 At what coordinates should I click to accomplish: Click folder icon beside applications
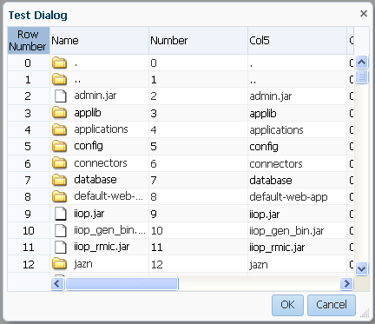[x=59, y=129]
